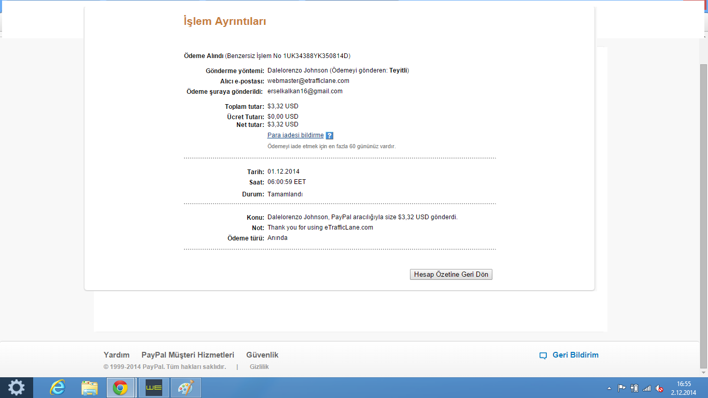This screenshot has width=708, height=398.
Task: Open the WE application in the taskbar
Action: (154, 388)
